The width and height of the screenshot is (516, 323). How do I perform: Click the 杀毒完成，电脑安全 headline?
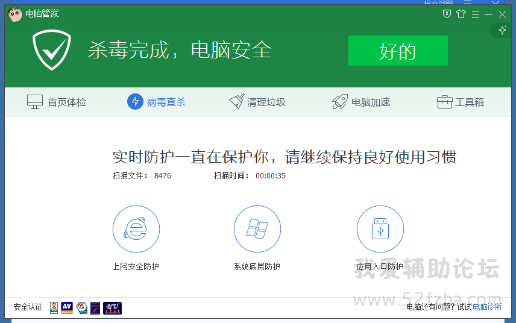point(180,50)
